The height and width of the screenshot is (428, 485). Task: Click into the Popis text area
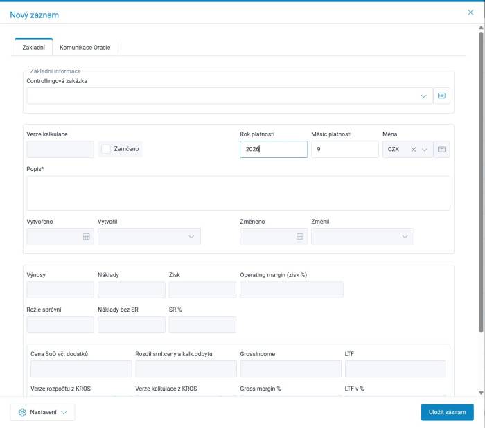pos(238,193)
